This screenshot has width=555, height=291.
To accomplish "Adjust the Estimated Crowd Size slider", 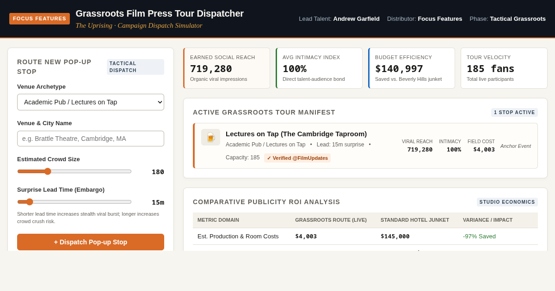I will tap(74, 171).
